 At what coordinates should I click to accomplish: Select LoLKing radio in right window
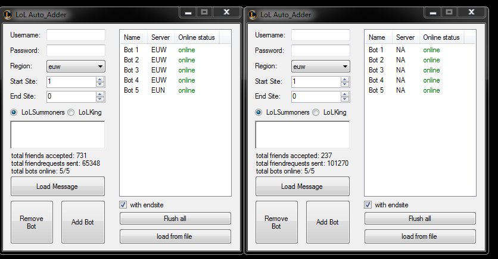pyautogui.click(x=316, y=112)
